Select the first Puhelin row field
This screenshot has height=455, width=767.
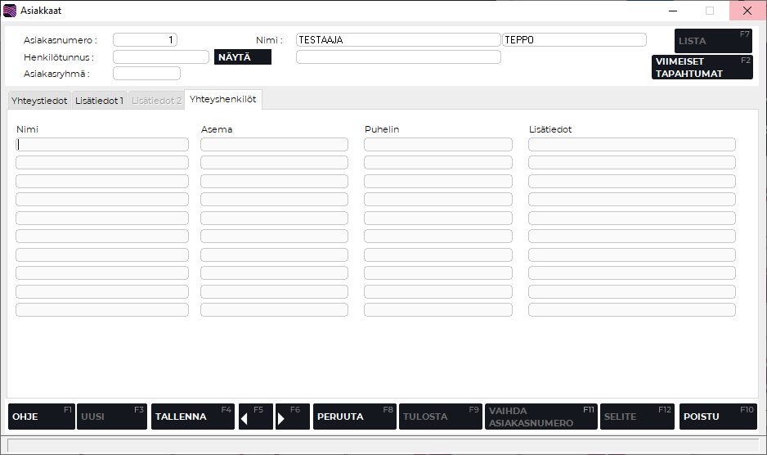pos(437,144)
